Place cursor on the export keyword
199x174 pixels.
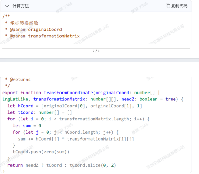pyautogui.click(x=10, y=93)
